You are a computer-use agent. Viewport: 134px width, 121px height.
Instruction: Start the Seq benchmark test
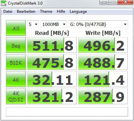tap(16, 45)
